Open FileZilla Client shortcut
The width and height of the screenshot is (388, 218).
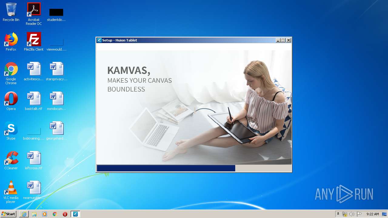34,42
